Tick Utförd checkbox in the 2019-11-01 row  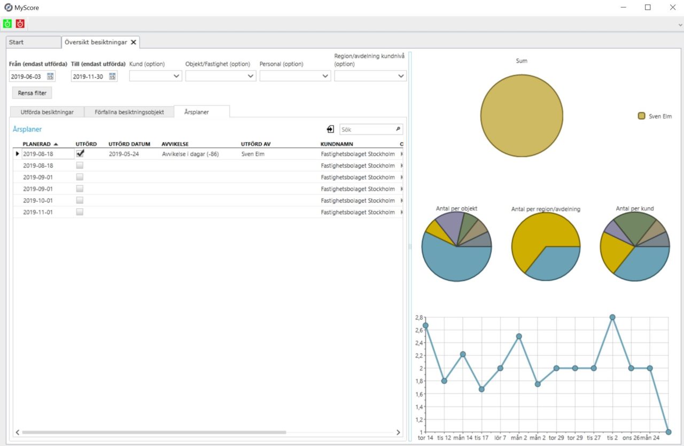pos(80,212)
